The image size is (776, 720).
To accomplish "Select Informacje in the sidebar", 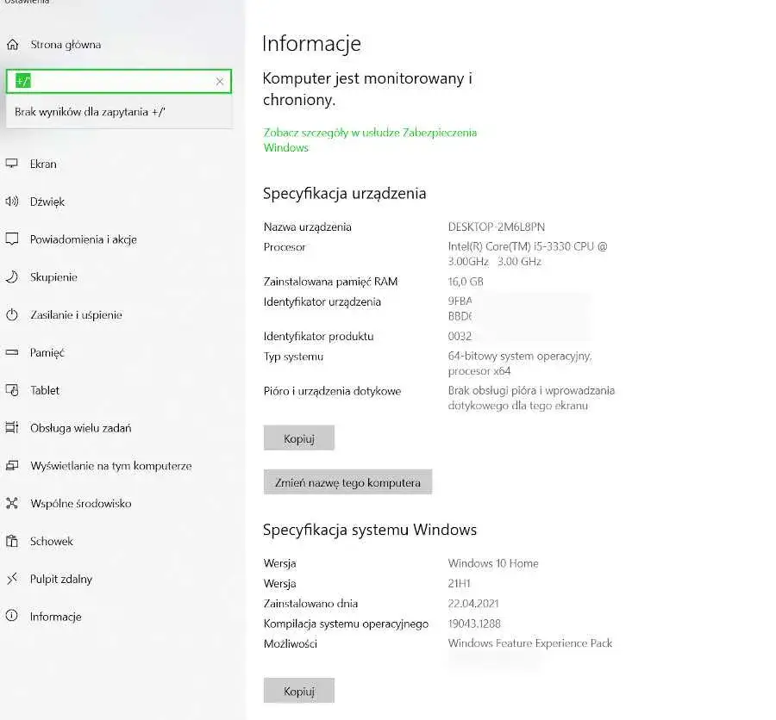I will [x=55, y=617].
